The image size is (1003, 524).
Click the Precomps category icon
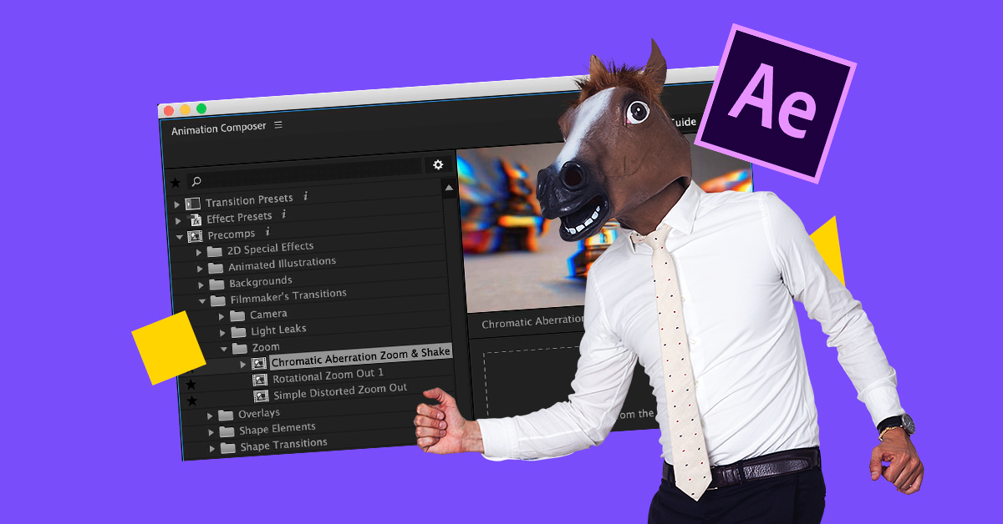pos(196,236)
